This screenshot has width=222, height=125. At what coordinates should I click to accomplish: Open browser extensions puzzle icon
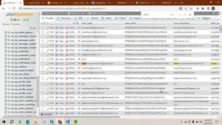(x=203, y=8)
